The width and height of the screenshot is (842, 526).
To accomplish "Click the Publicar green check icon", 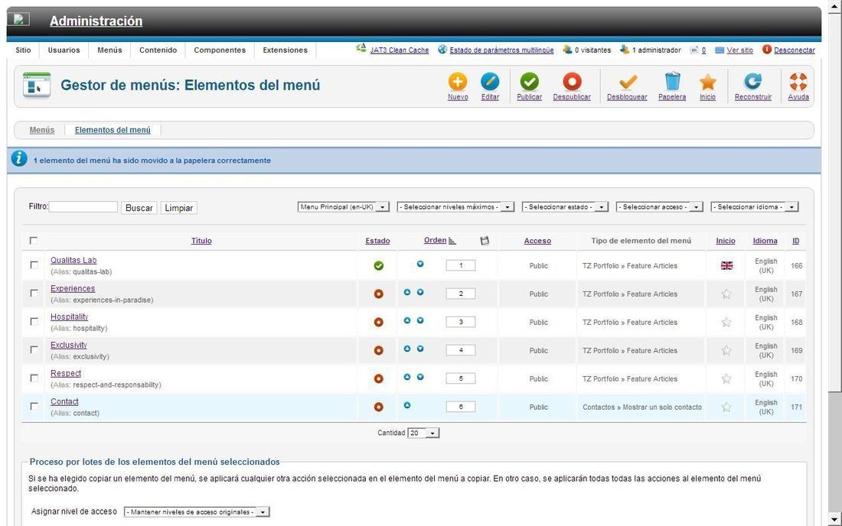I will tap(529, 82).
